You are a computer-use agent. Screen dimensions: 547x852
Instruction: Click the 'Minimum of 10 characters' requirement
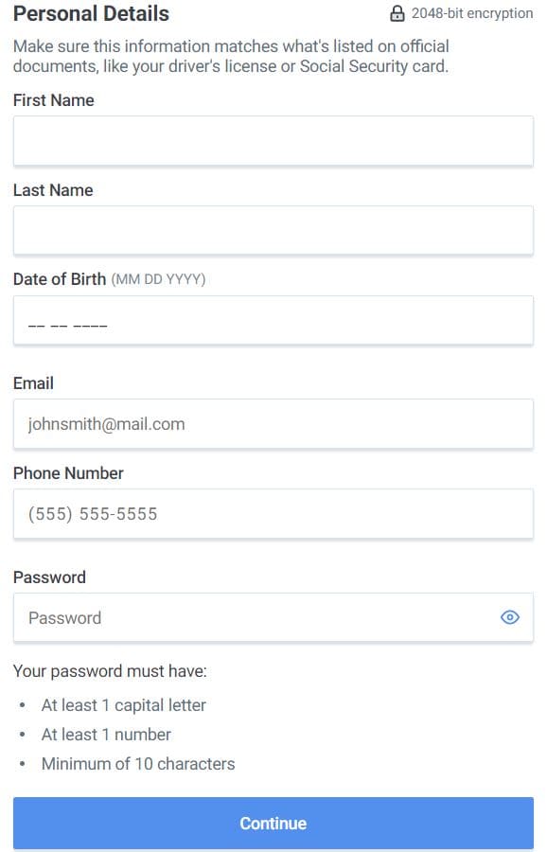coord(138,764)
